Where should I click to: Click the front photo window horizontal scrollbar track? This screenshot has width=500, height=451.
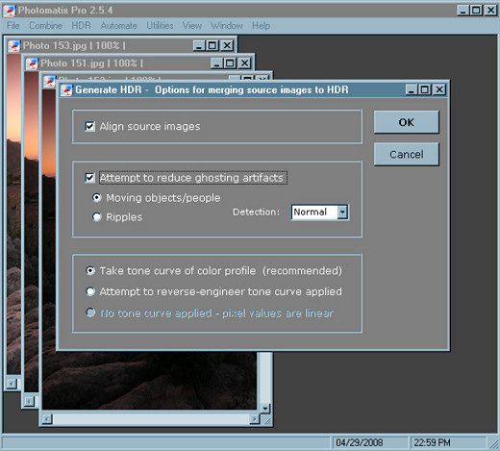tap(151, 419)
